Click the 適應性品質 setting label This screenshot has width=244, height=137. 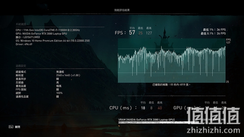pyautogui.click(x=22, y=97)
